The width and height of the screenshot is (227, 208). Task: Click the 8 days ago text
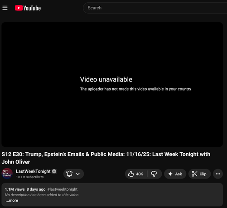(x=36, y=189)
